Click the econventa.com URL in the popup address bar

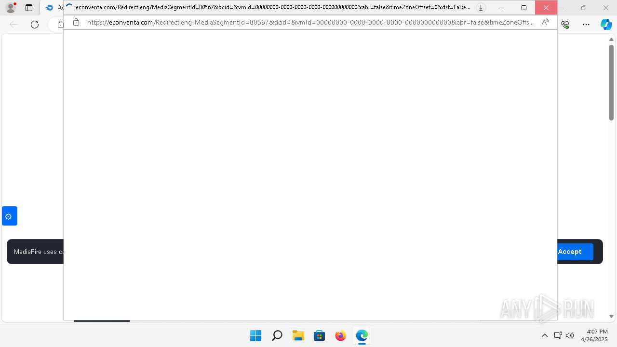tap(310, 22)
